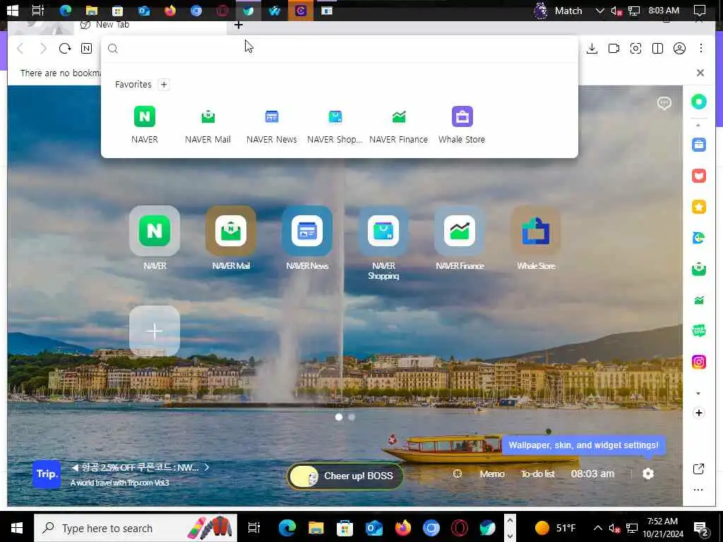Open NAVER Finance favorite in dropdown
The image size is (723, 542).
tap(398, 125)
